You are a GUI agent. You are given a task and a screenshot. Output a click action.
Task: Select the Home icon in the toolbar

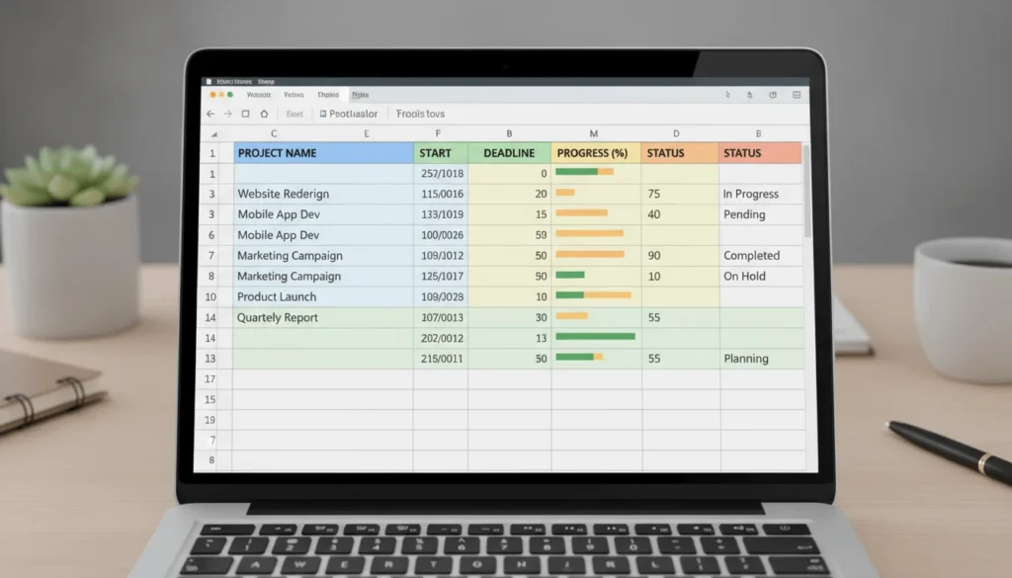tap(263, 114)
